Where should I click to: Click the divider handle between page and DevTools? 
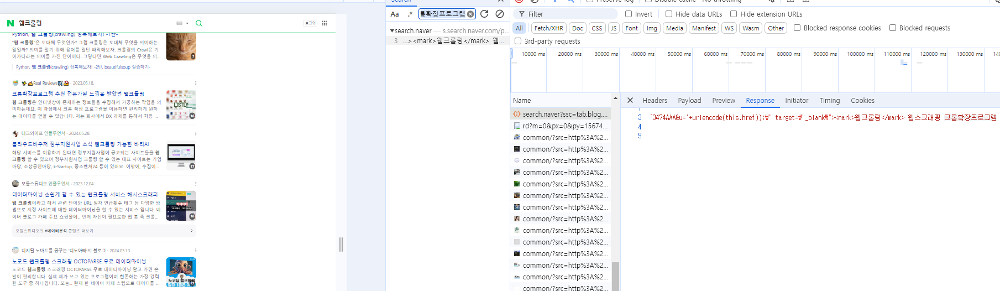click(x=341, y=244)
